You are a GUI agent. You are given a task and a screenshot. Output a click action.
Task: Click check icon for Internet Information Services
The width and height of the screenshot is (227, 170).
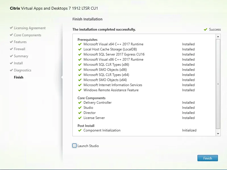(x=80, y=85)
